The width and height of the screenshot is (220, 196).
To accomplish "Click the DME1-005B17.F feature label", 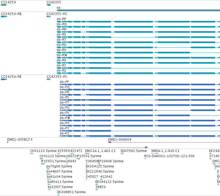I will coord(20,140).
